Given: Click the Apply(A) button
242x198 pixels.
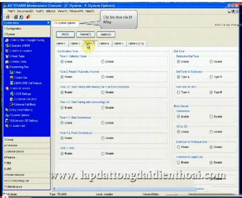Looking at the screenshot, I should coord(106,35).
